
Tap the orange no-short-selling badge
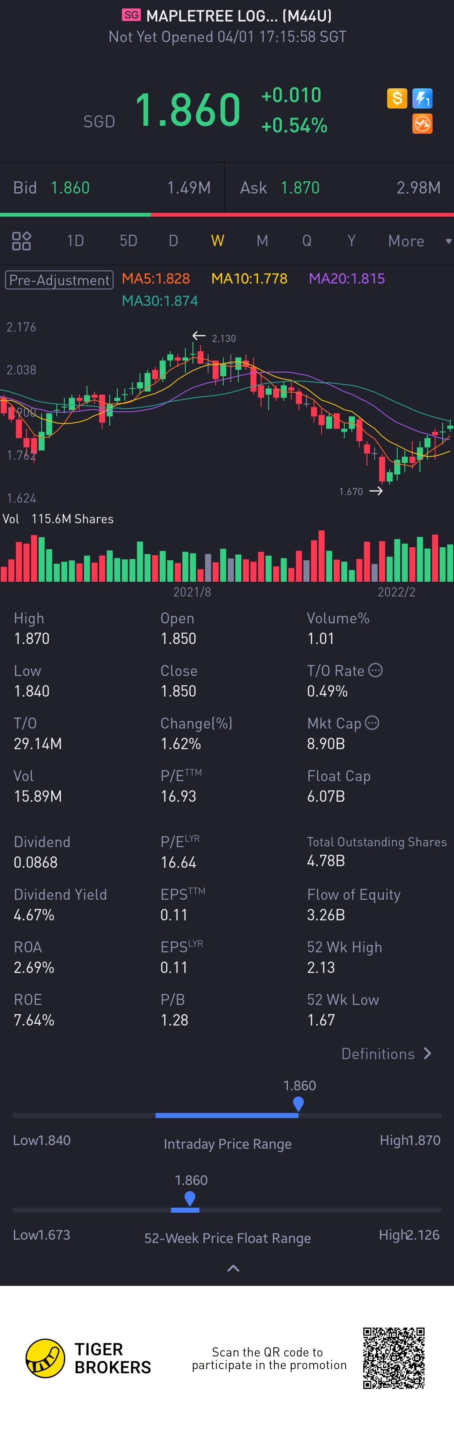[422, 124]
